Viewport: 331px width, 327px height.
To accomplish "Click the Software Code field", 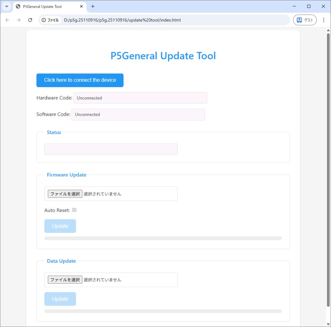I will click(x=138, y=114).
